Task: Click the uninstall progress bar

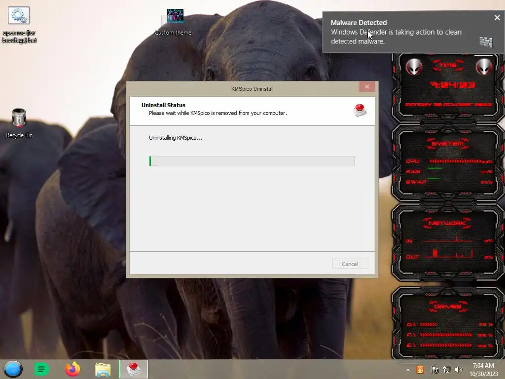Action: (x=252, y=161)
